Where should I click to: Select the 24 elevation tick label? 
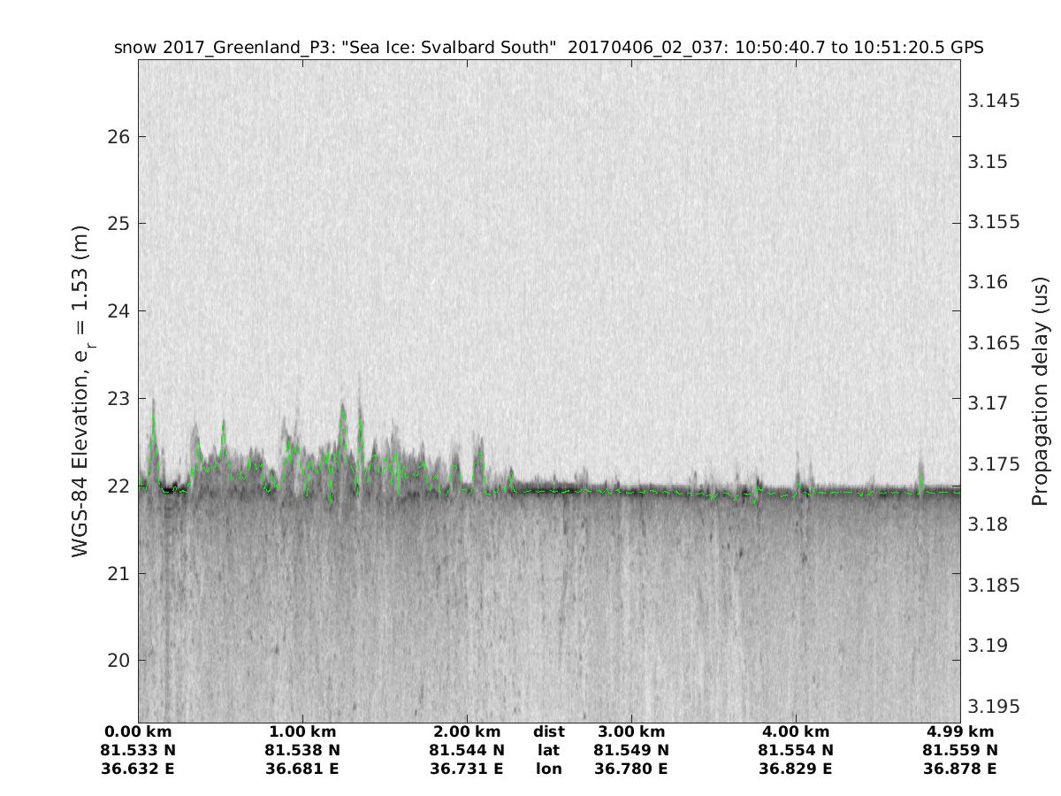tap(119, 311)
